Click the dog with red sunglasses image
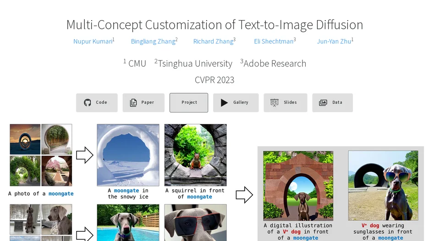 [x=195, y=223]
